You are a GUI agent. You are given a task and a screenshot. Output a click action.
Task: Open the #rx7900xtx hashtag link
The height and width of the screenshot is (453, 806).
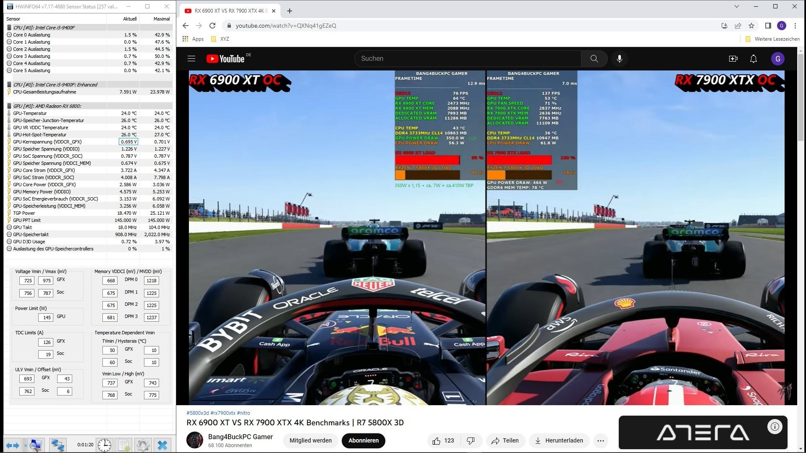[223, 413]
